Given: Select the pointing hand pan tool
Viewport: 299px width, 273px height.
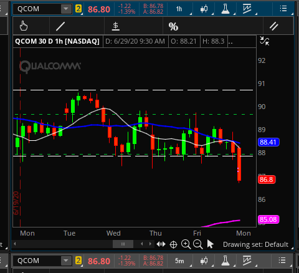Looking at the screenshot, I should (x=24, y=26).
